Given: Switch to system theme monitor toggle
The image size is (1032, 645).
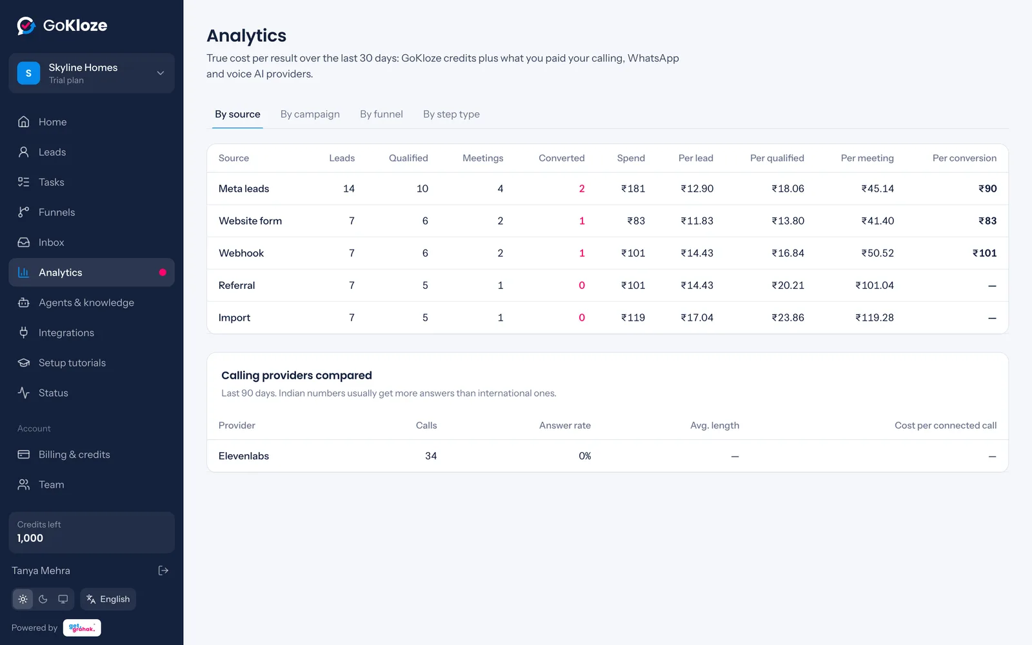Looking at the screenshot, I should tap(63, 599).
